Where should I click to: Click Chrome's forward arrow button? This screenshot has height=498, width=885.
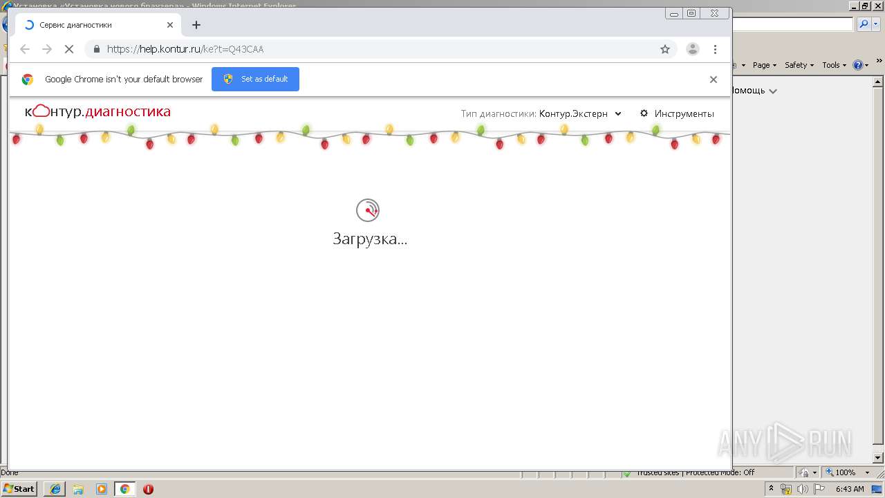(x=47, y=49)
